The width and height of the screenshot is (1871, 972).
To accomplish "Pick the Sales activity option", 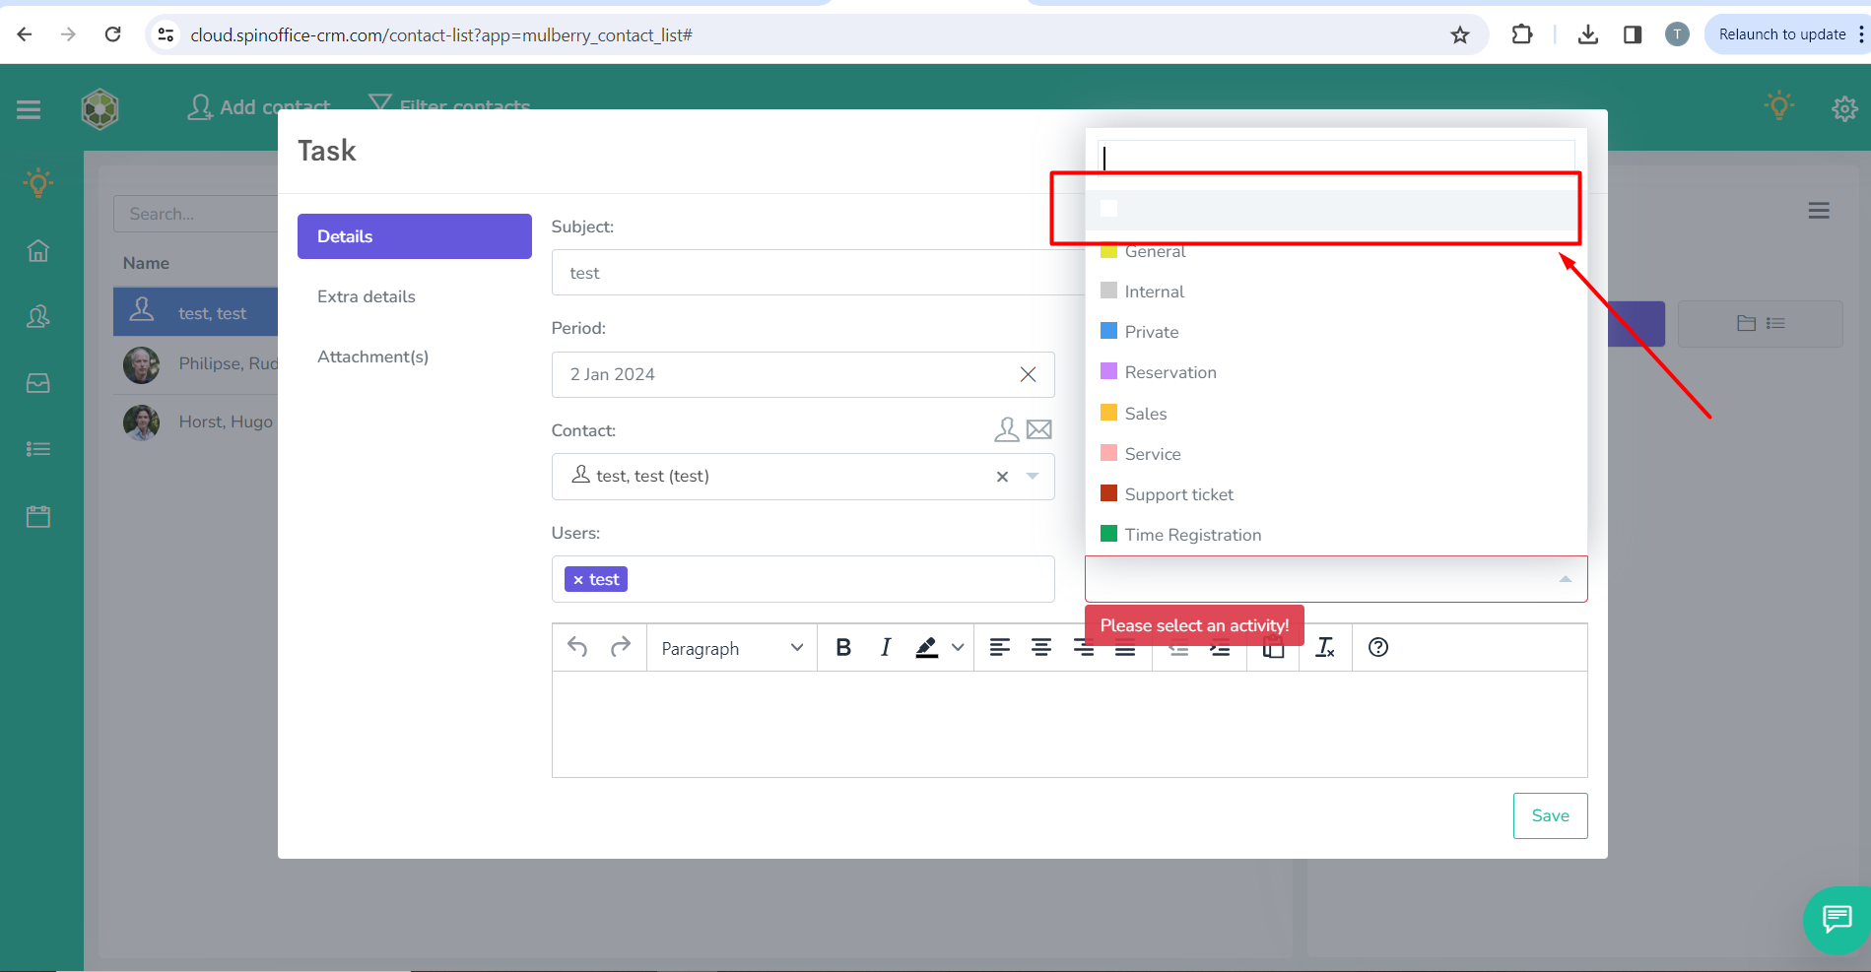I will point(1336,414).
